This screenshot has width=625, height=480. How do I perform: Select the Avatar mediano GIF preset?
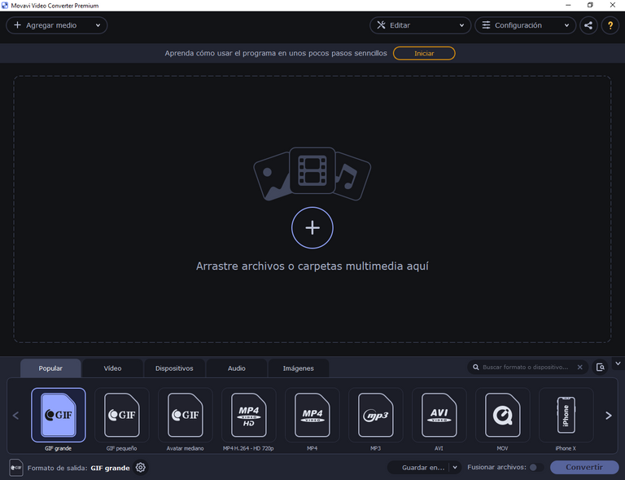[186, 415]
